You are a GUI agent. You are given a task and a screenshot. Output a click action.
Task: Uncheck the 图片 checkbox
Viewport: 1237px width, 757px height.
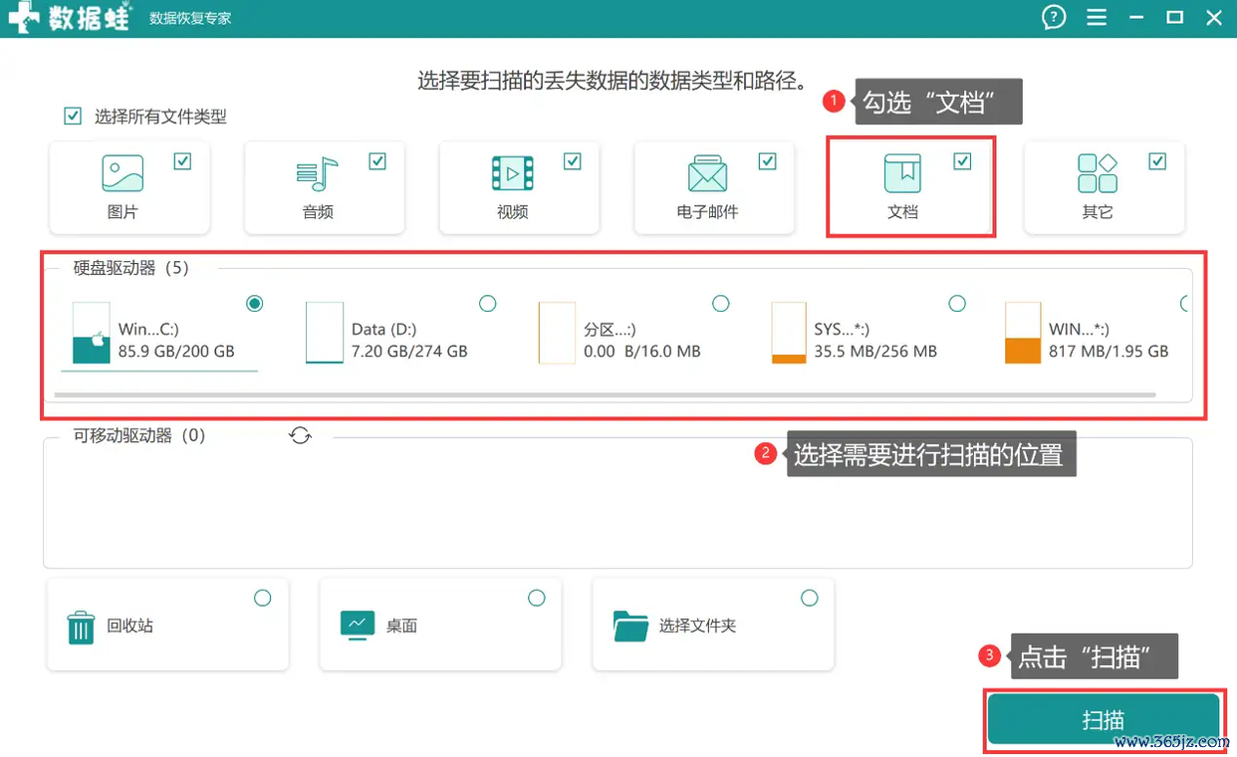pyautogui.click(x=182, y=160)
